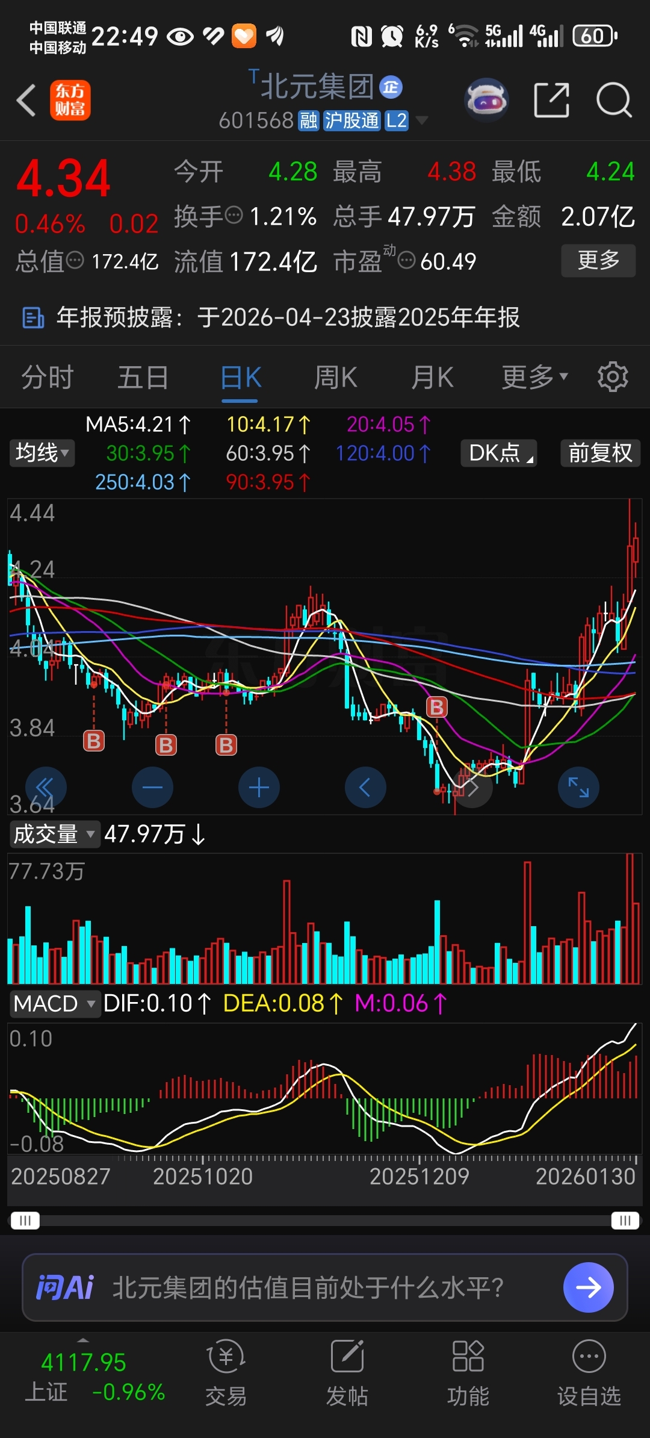Switch to 五日 tab
Viewport: 650px width, 1438px height.
click(143, 378)
